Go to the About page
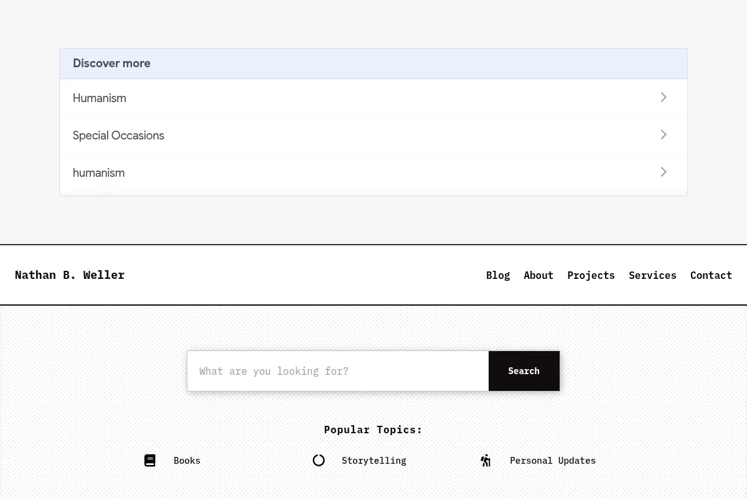This screenshot has width=747, height=498. [x=538, y=275]
